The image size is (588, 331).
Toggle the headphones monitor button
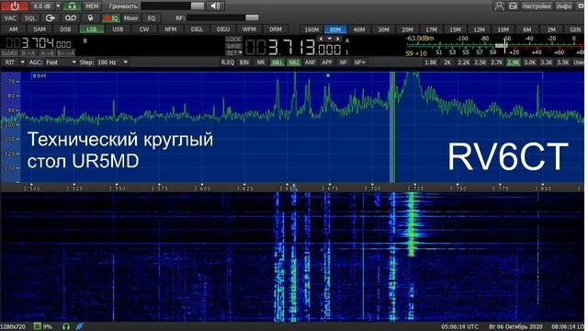pos(72,6)
